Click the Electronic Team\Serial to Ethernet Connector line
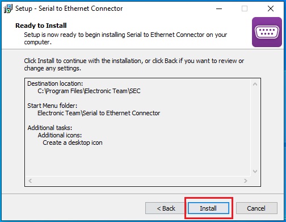Viewport: 286px width, 222px height. pos(99,113)
